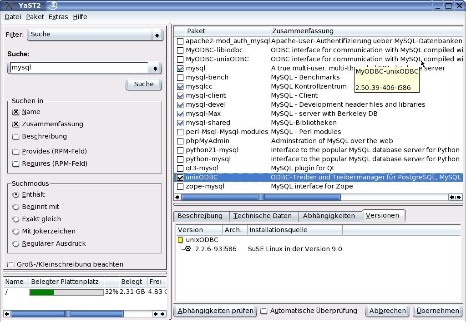The height and width of the screenshot is (322, 466).
Task: Switch to the Abhängigkeiten tab
Action: point(329,216)
